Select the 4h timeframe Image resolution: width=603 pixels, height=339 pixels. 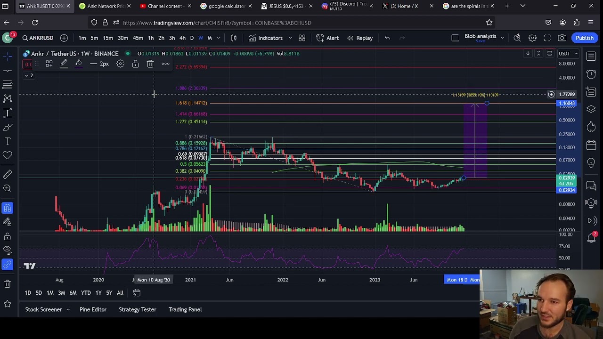(x=182, y=38)
